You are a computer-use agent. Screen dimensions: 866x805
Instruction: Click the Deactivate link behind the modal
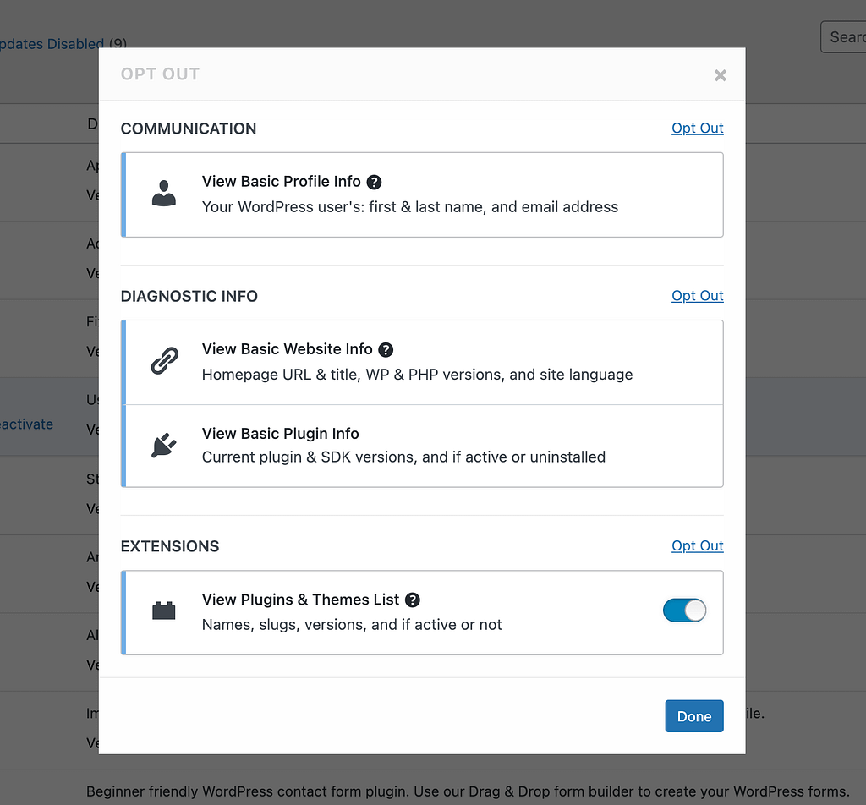(25, 424)
